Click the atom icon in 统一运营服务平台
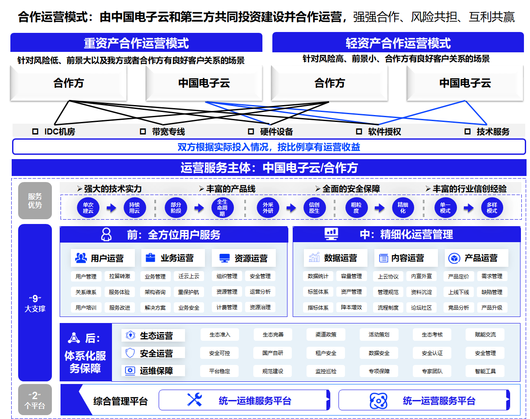The height and width of the screenshot is (419, 530). coord(379,400)
